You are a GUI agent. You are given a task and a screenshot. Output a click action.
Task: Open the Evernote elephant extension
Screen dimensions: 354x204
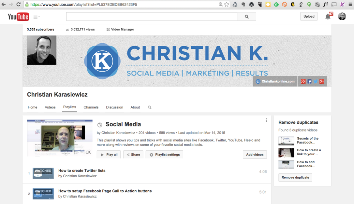243,4
